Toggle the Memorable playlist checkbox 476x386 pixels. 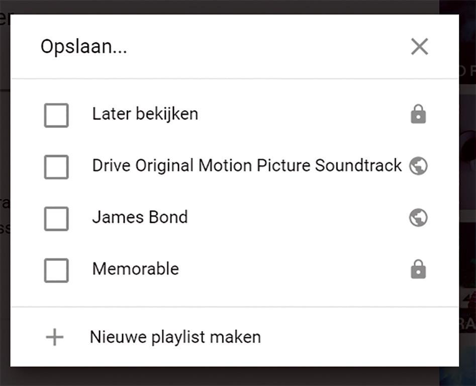coord(56,270)
